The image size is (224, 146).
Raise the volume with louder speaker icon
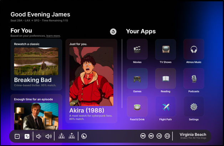(49, 136)
